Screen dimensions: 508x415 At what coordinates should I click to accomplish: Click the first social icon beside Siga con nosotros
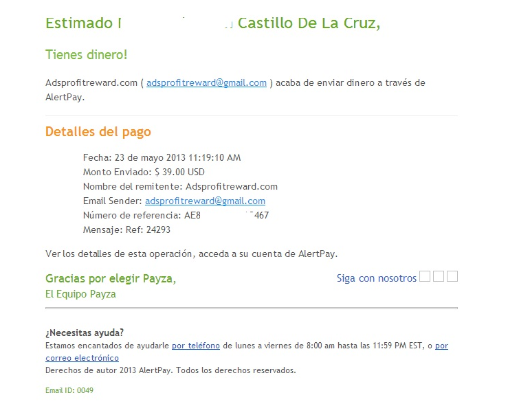coord(425,277)
